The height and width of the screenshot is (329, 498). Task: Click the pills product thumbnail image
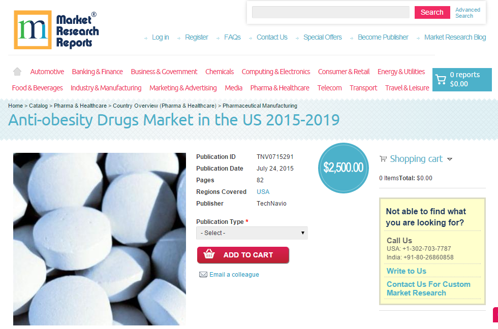[99, 239]
